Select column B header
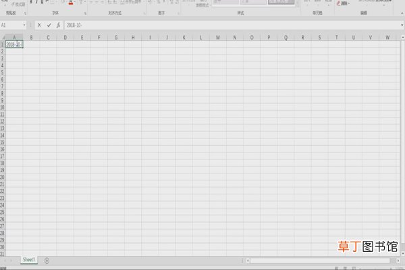405x270 pixels. (x=31, y=38)
